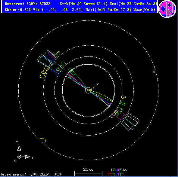The height and width of the screenshot is (177, 178).
Task: Click the OPAL logo emblem
Action: pos(167,9)
